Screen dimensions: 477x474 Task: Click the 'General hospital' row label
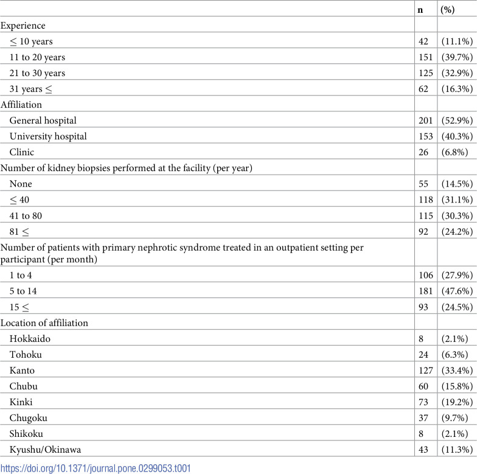click(43, 120)
